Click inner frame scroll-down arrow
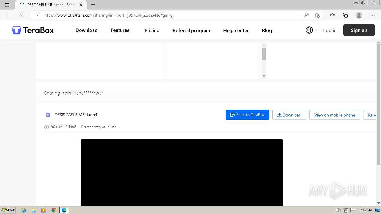 [x=264, y=76]
